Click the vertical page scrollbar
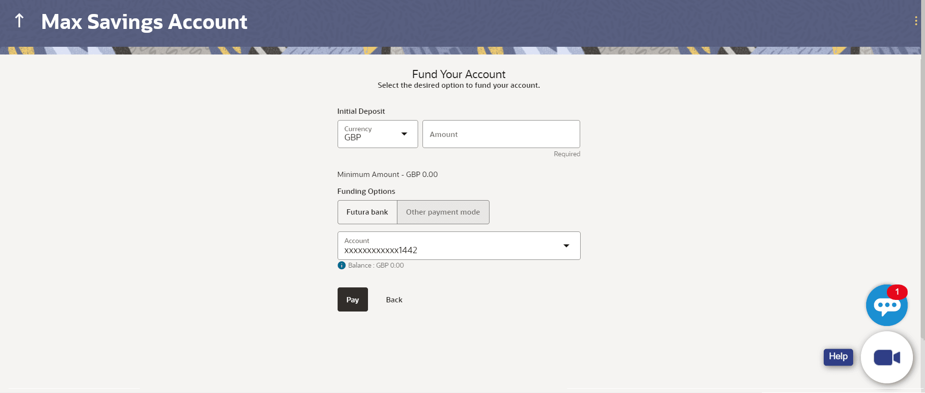The height and width of the screenshot is (393, 925). (922, 193)
